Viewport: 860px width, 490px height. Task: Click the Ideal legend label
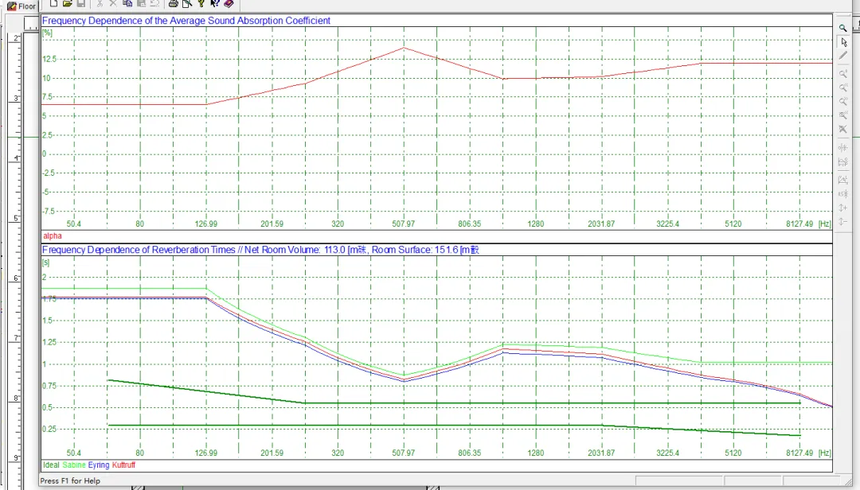tap(51, 465)
